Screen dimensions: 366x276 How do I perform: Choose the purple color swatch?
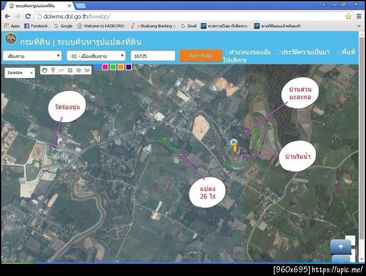(x=129, y=67)
